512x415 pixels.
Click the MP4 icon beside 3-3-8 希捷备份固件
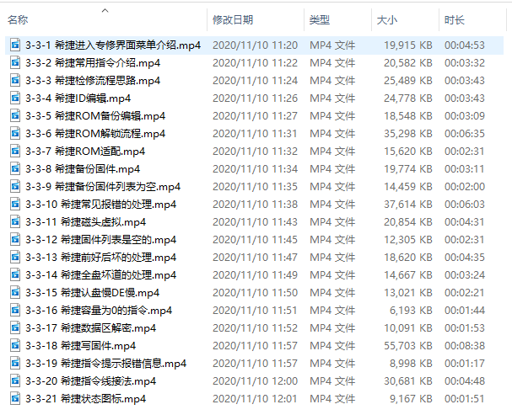click(15, 168)
